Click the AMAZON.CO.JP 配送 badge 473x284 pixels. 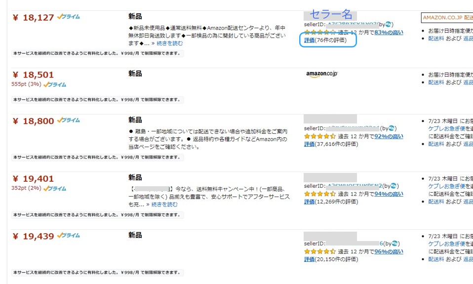447,18
